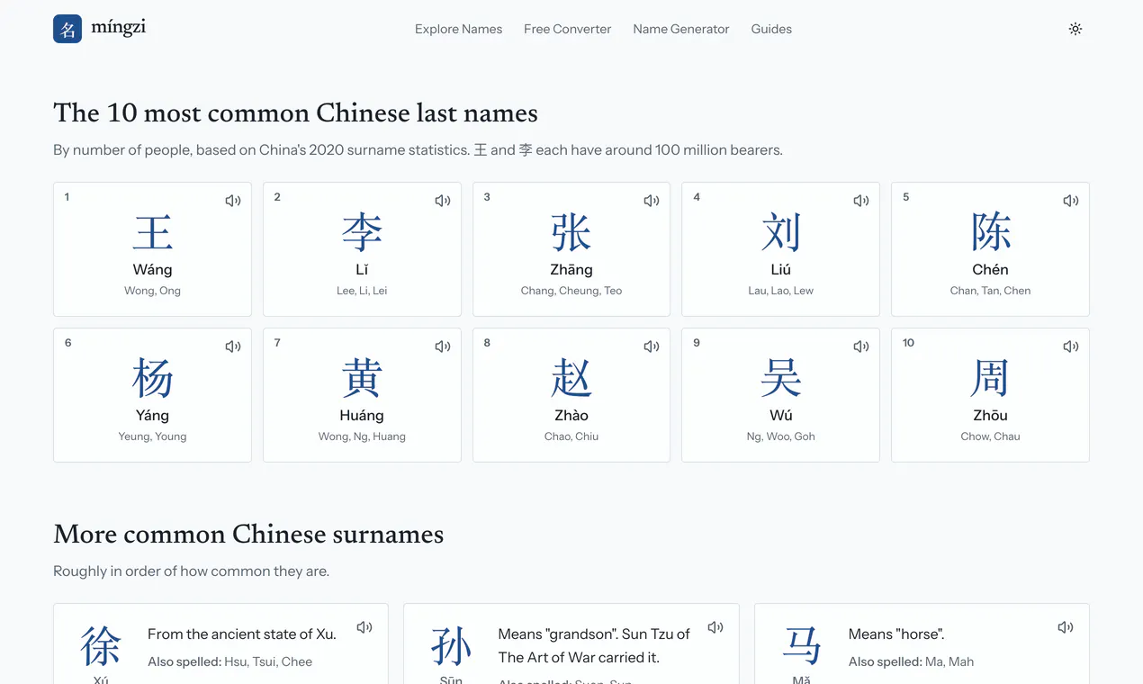Click the "Means horse" description

(896, 634)
